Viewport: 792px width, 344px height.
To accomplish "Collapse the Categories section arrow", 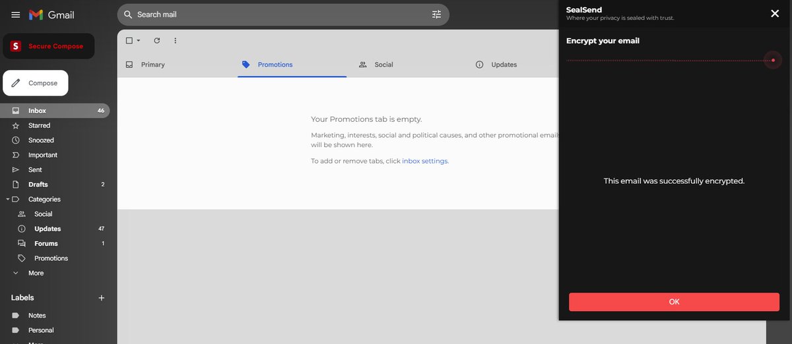I will pyautogui.click(x=8, y=199).
